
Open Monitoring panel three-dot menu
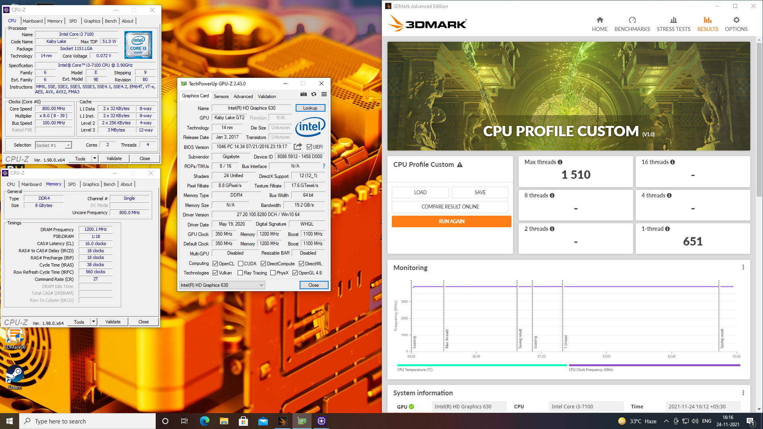[x=743, y=267]
